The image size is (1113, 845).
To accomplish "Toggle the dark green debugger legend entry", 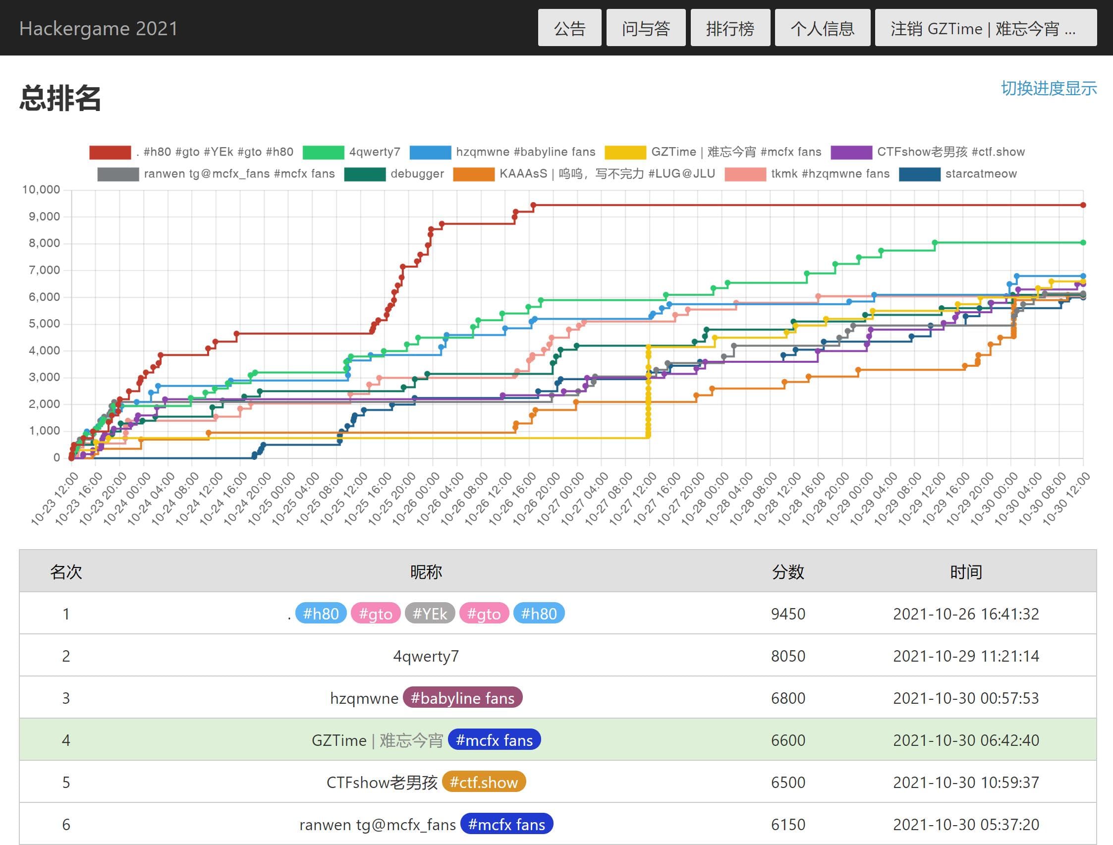I will [x=365, y=174].
